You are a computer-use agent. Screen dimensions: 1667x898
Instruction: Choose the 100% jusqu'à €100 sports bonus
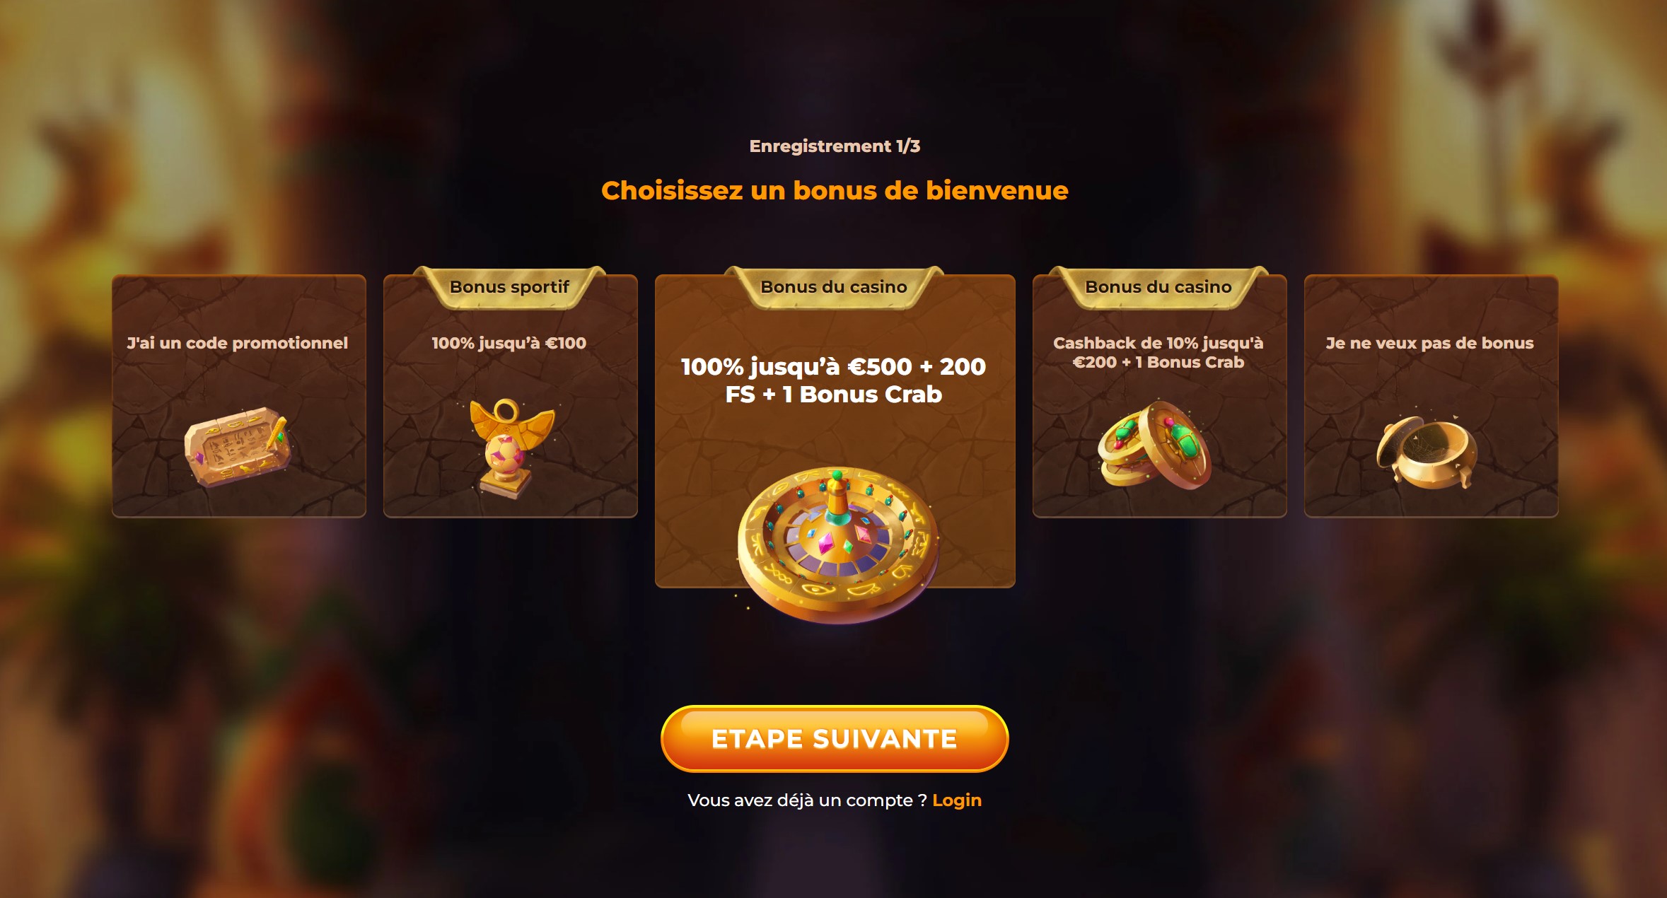[x=511, y=396]
